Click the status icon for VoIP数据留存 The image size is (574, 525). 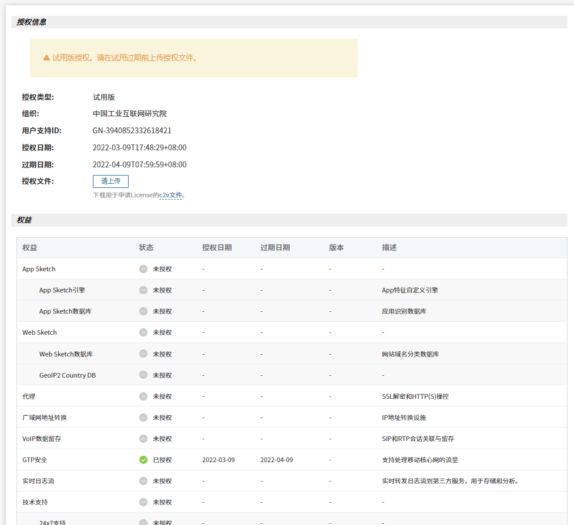(143, 439)
